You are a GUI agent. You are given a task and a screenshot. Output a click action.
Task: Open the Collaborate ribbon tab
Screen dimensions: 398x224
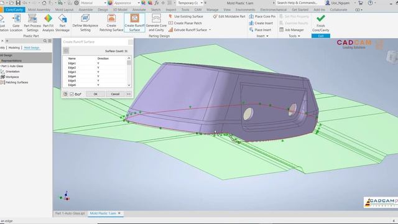coord(338,10)
